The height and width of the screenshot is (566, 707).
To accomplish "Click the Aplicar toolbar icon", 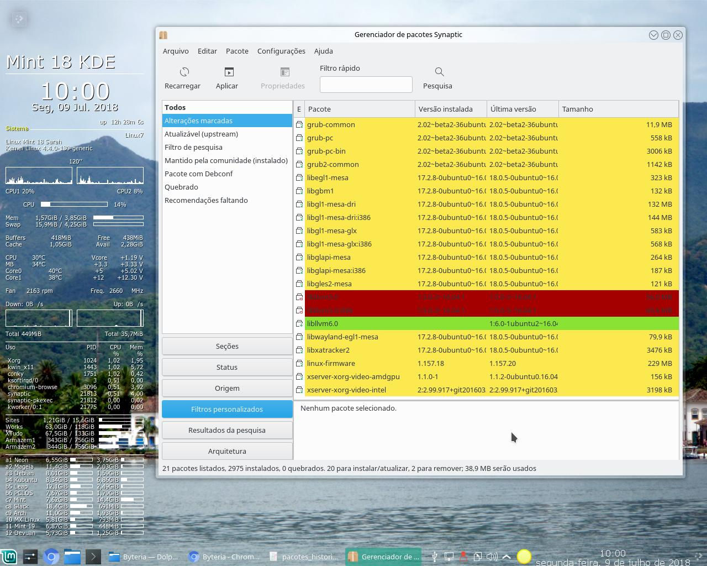I will [227, 72].
